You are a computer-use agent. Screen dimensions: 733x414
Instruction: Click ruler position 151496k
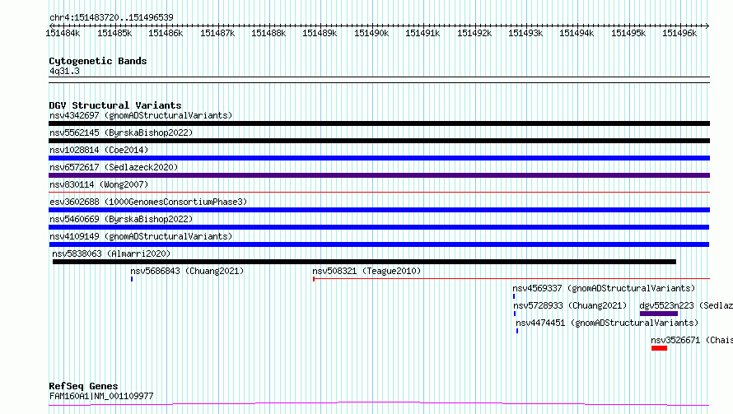pos(679,34)
